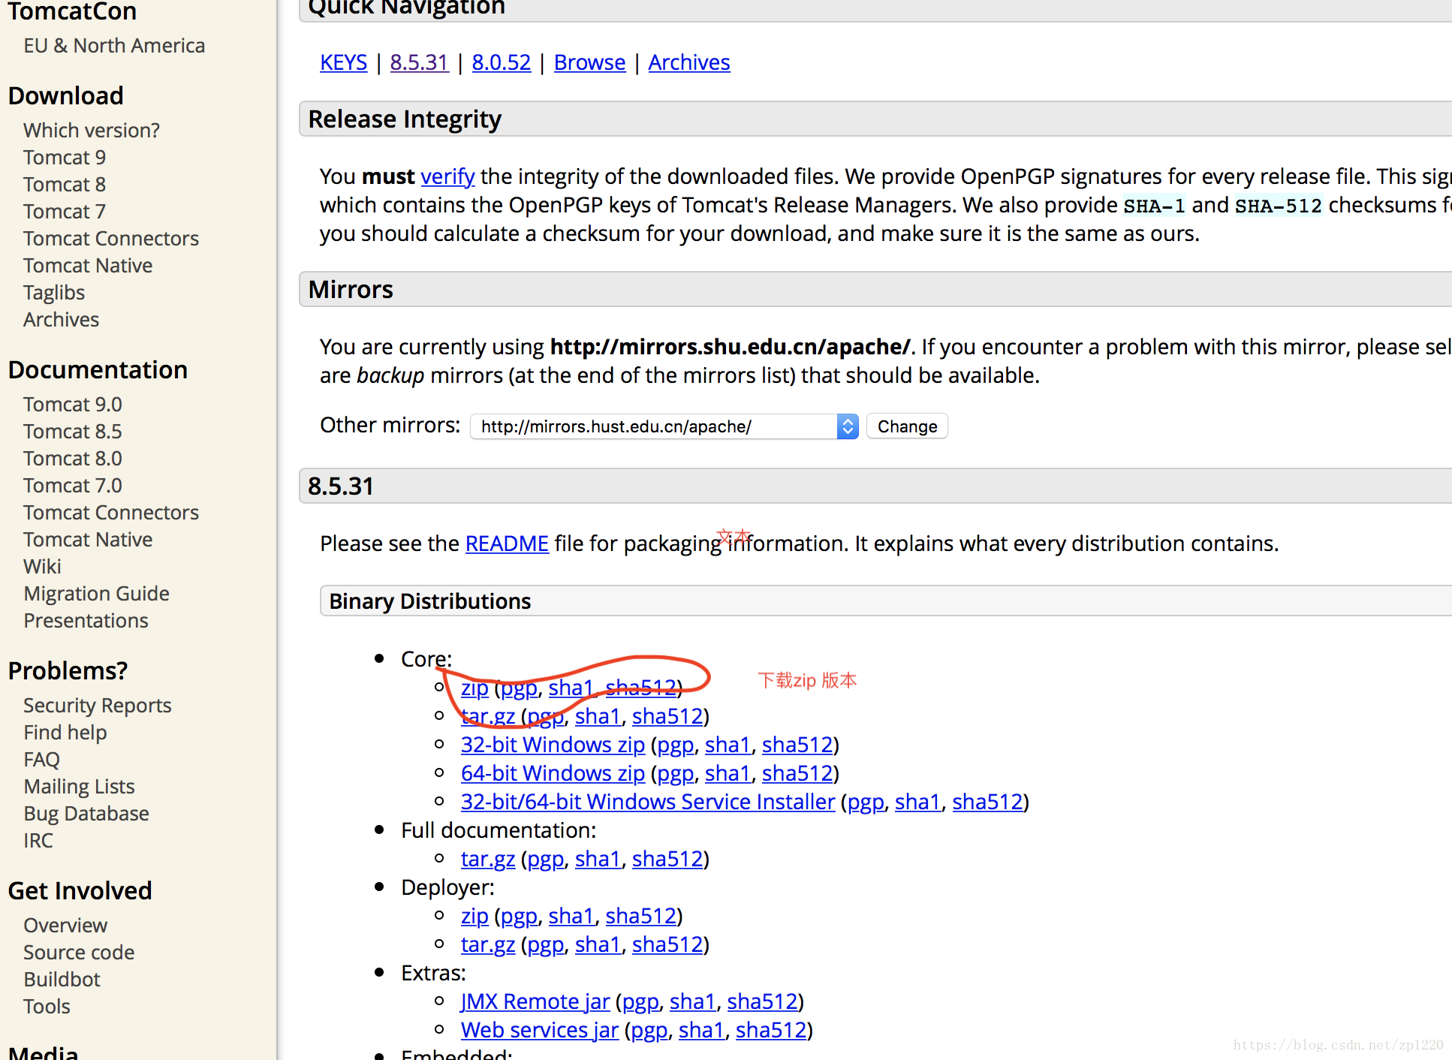Download the Web services jar
This screenshot has height=1060, width=1452.
[x=540, y=1030]
